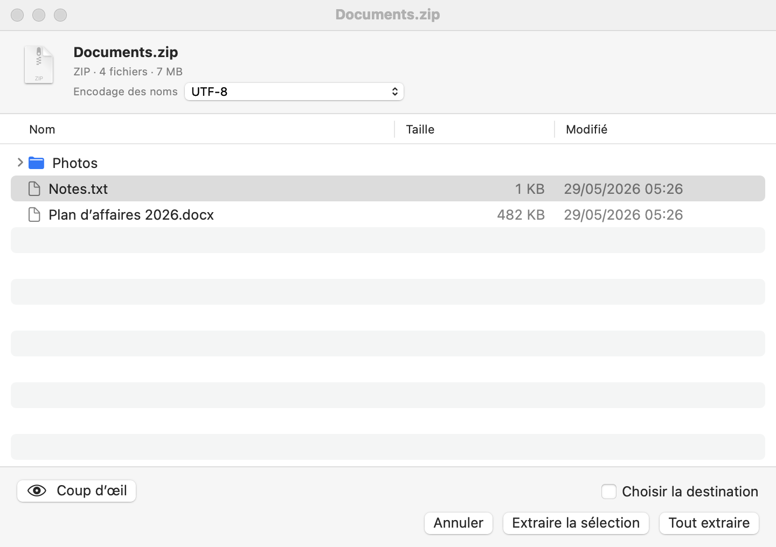Click Extraire la sélection button
The height and width of the screenshot is (547, 776).
click(x=576, y=523)
